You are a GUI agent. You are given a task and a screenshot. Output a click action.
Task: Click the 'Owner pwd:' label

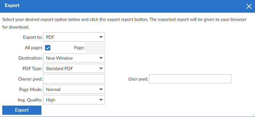(x=30, y=79)
